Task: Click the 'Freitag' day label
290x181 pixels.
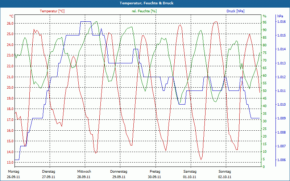Action: (x=155, y=172)
